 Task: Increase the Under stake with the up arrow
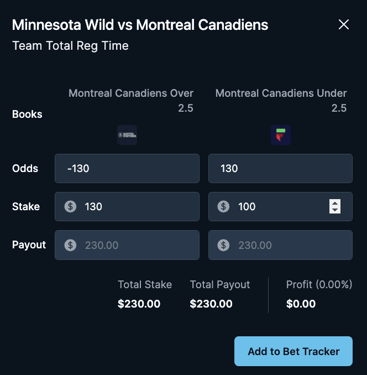click(335, 203)
